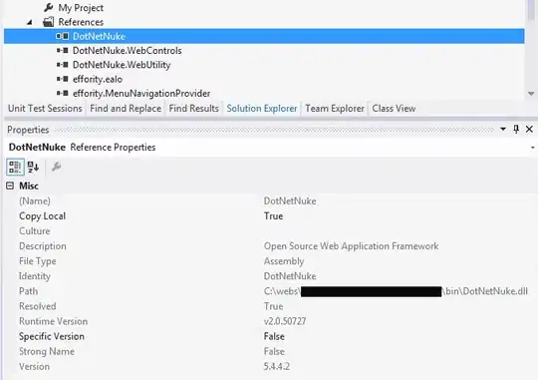
Task: Click the Description property label
Action: 43,246
